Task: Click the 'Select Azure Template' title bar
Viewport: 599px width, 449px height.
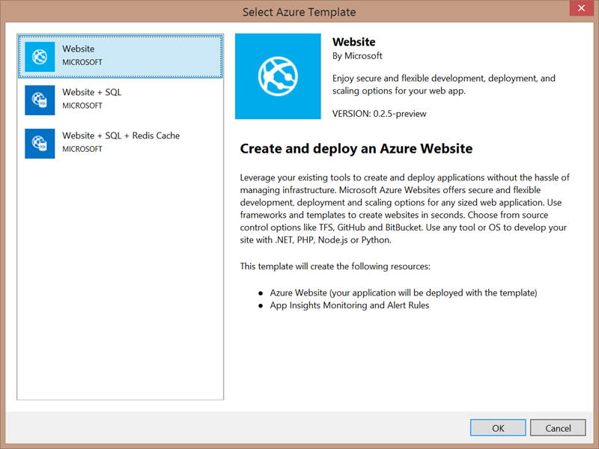Action: [x=299, y=12]
